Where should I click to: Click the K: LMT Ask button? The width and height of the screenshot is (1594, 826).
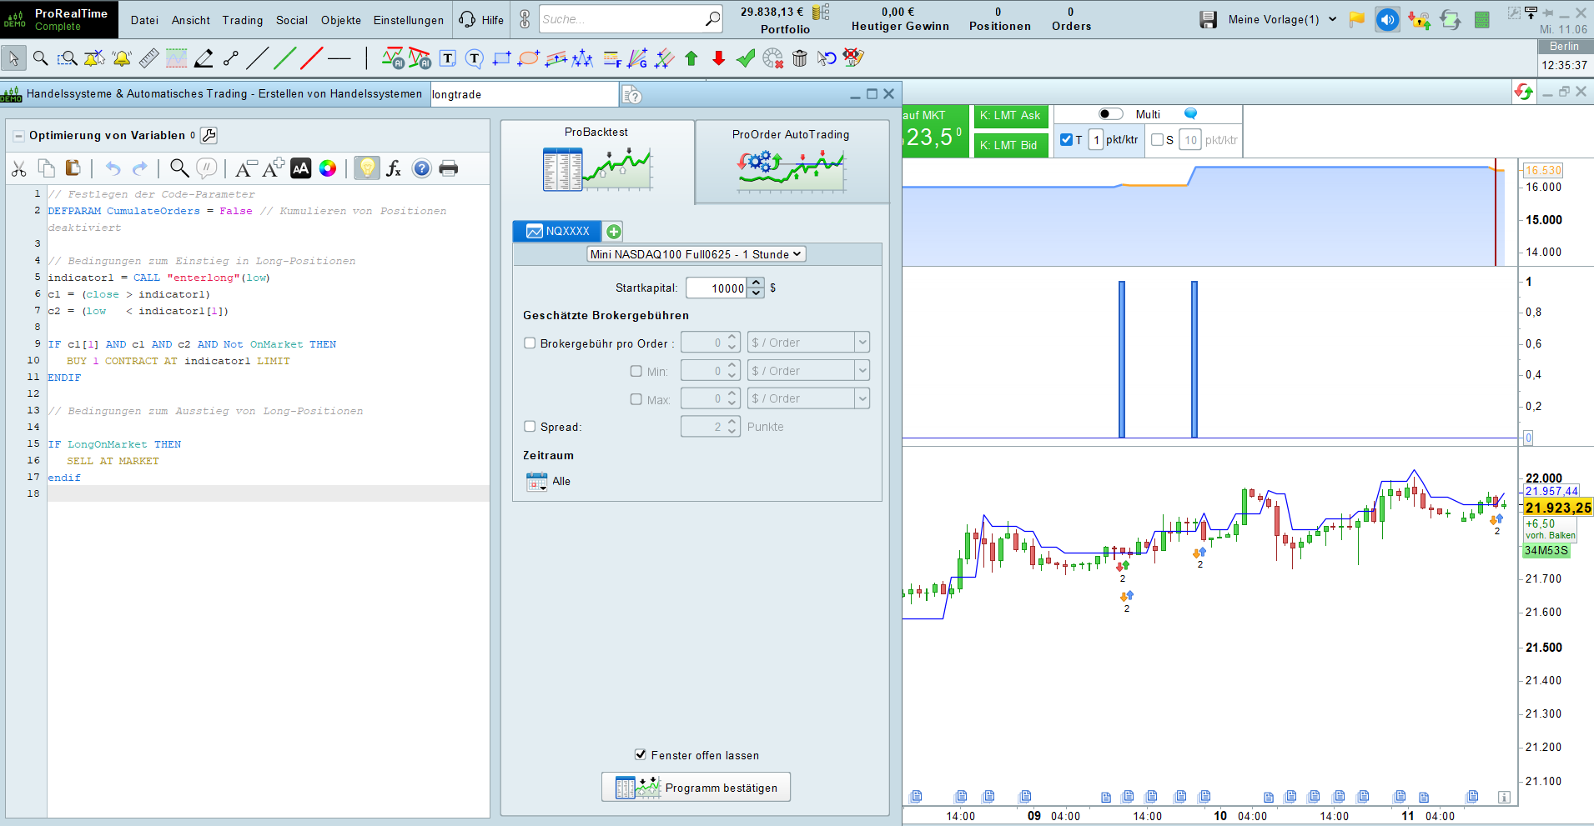(x=1010, y=116)
